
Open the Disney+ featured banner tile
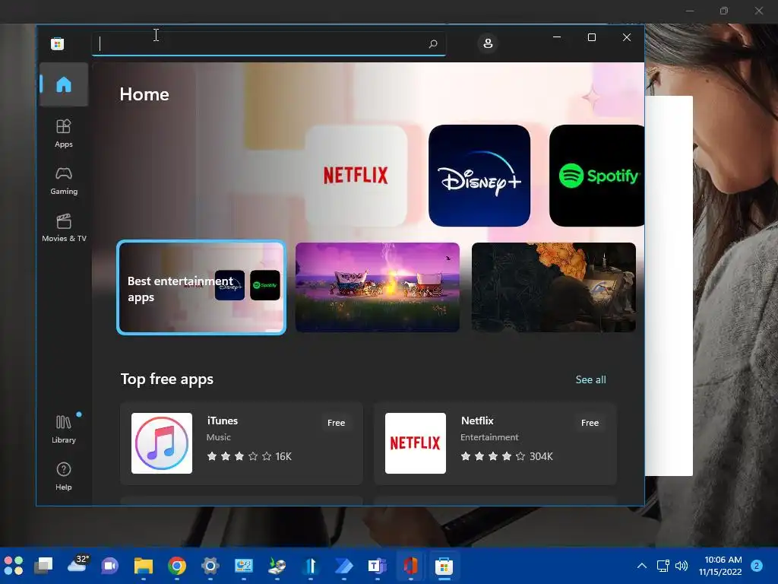click(x=479, y=176)
